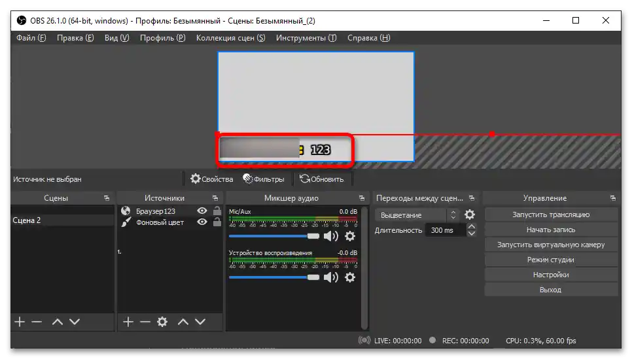
Task: Pop out the Переходы между сценами dock
Action: point(472,198)
